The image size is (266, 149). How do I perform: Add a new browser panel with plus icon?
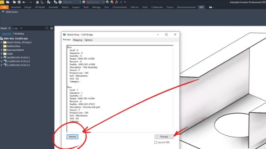pos(21,28)
